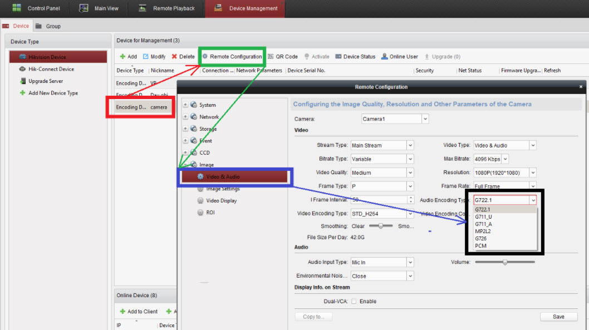Viewport: 589px width, 330px height.
Task: Open the Device Status view
Action: point(355,57)
